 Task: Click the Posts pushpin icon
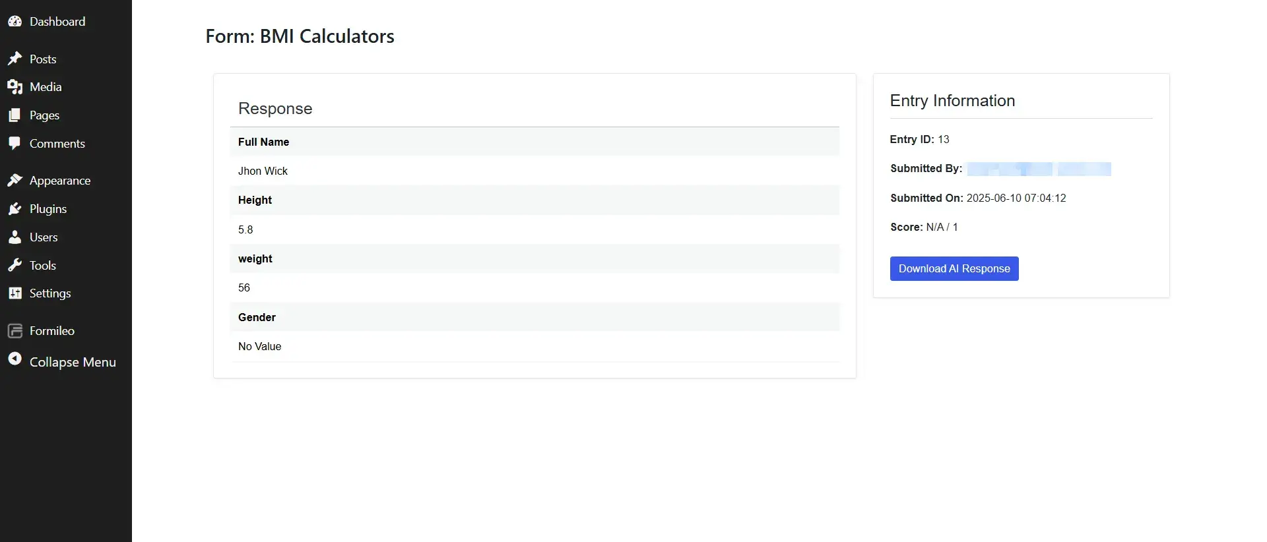(15, 59)
